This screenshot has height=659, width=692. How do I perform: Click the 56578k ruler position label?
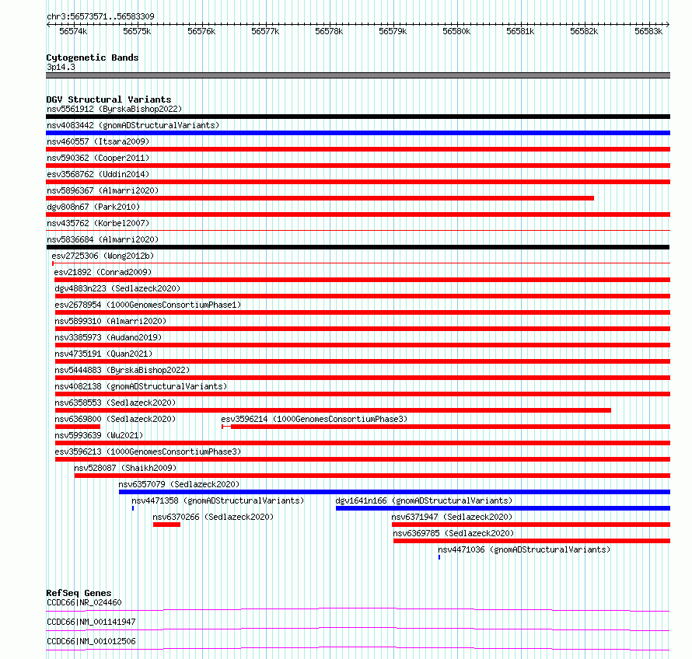tap(329, 31)
